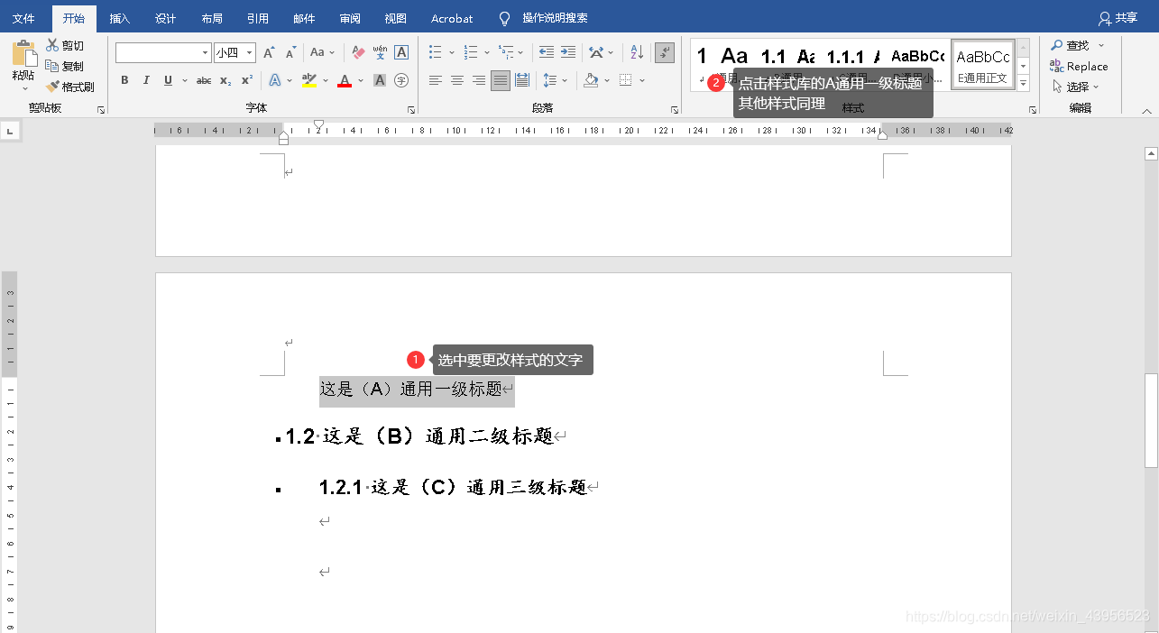Cut selection with 剪切 button
This screenshot has height=633, width=1159.
pyautogui.click(x=65, y=45)
